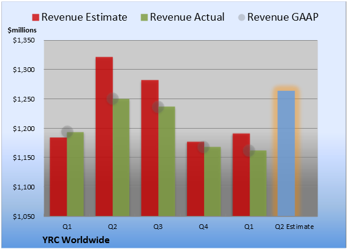Click the 'Q2 Estimate' category label
This screenshot has height=249, width=347.
[294, 227]
